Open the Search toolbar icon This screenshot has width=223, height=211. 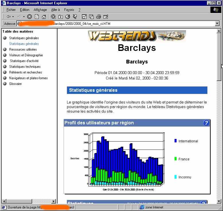(x=53, y=17)
